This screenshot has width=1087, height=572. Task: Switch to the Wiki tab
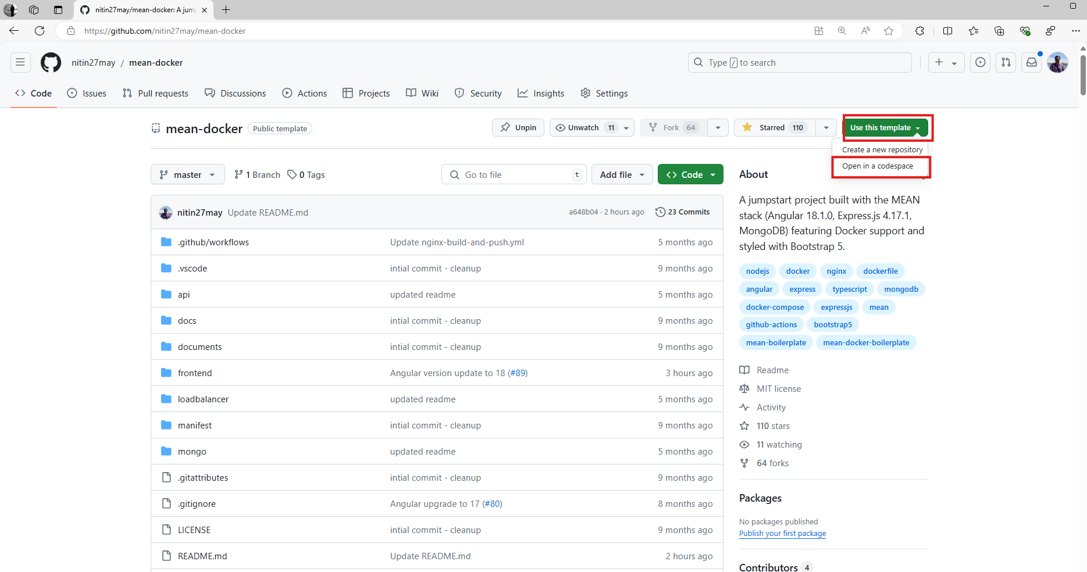(422, 93)
